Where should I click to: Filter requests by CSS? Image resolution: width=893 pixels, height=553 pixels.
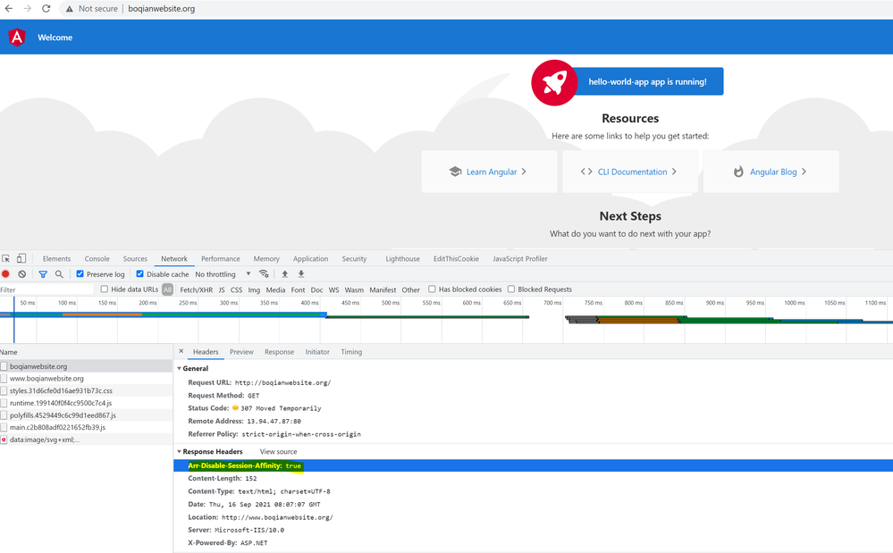236,289
